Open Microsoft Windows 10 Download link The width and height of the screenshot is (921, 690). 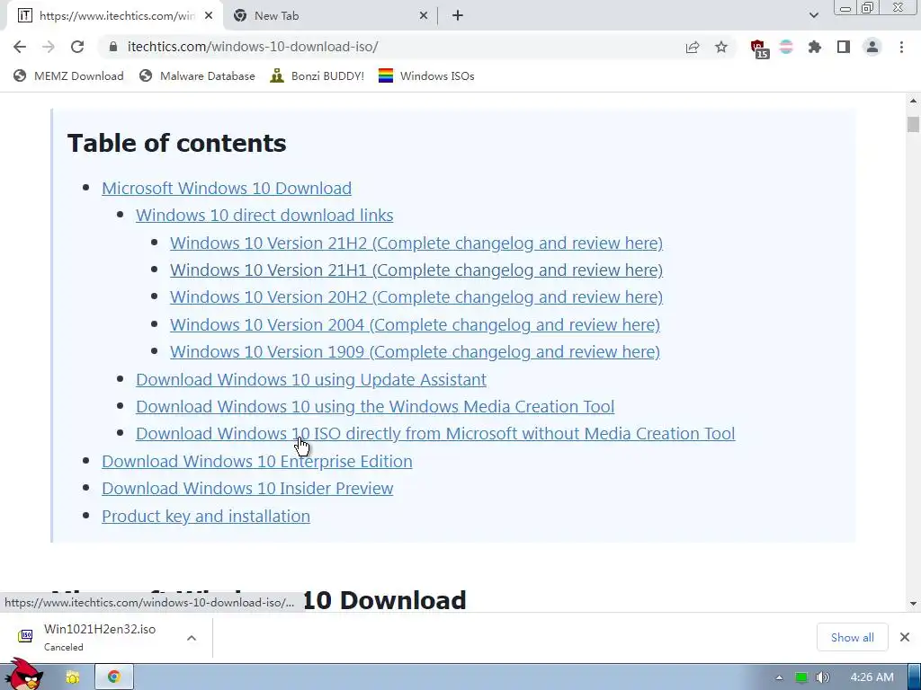[x=227, y=188]
